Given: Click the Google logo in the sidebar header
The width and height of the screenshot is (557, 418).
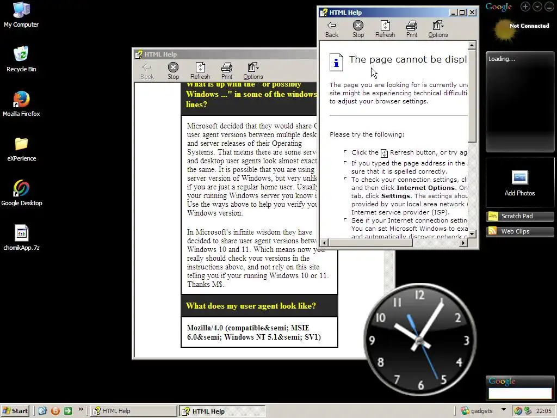Looking at the screenshot, I should pyautogui.click(x=499, y=7).
